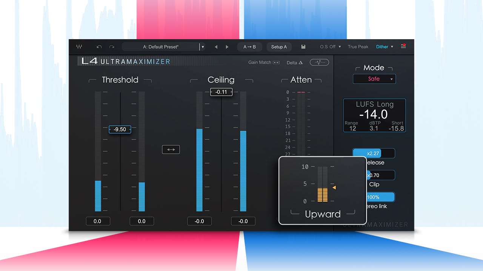Image resolution: width=483 pixels, height=271 pixels.
Task: Select the previous preset arrow
Action: tap(216, 47)
